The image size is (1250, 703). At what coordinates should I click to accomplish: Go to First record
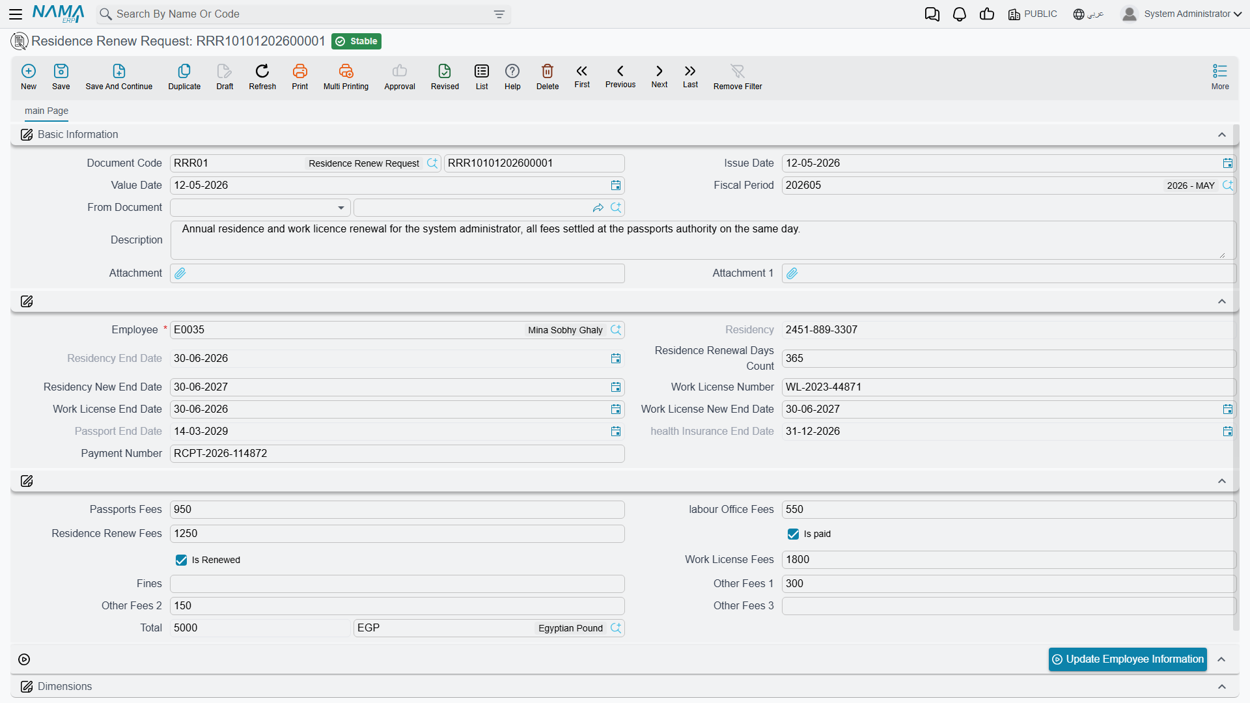(582, 76)
